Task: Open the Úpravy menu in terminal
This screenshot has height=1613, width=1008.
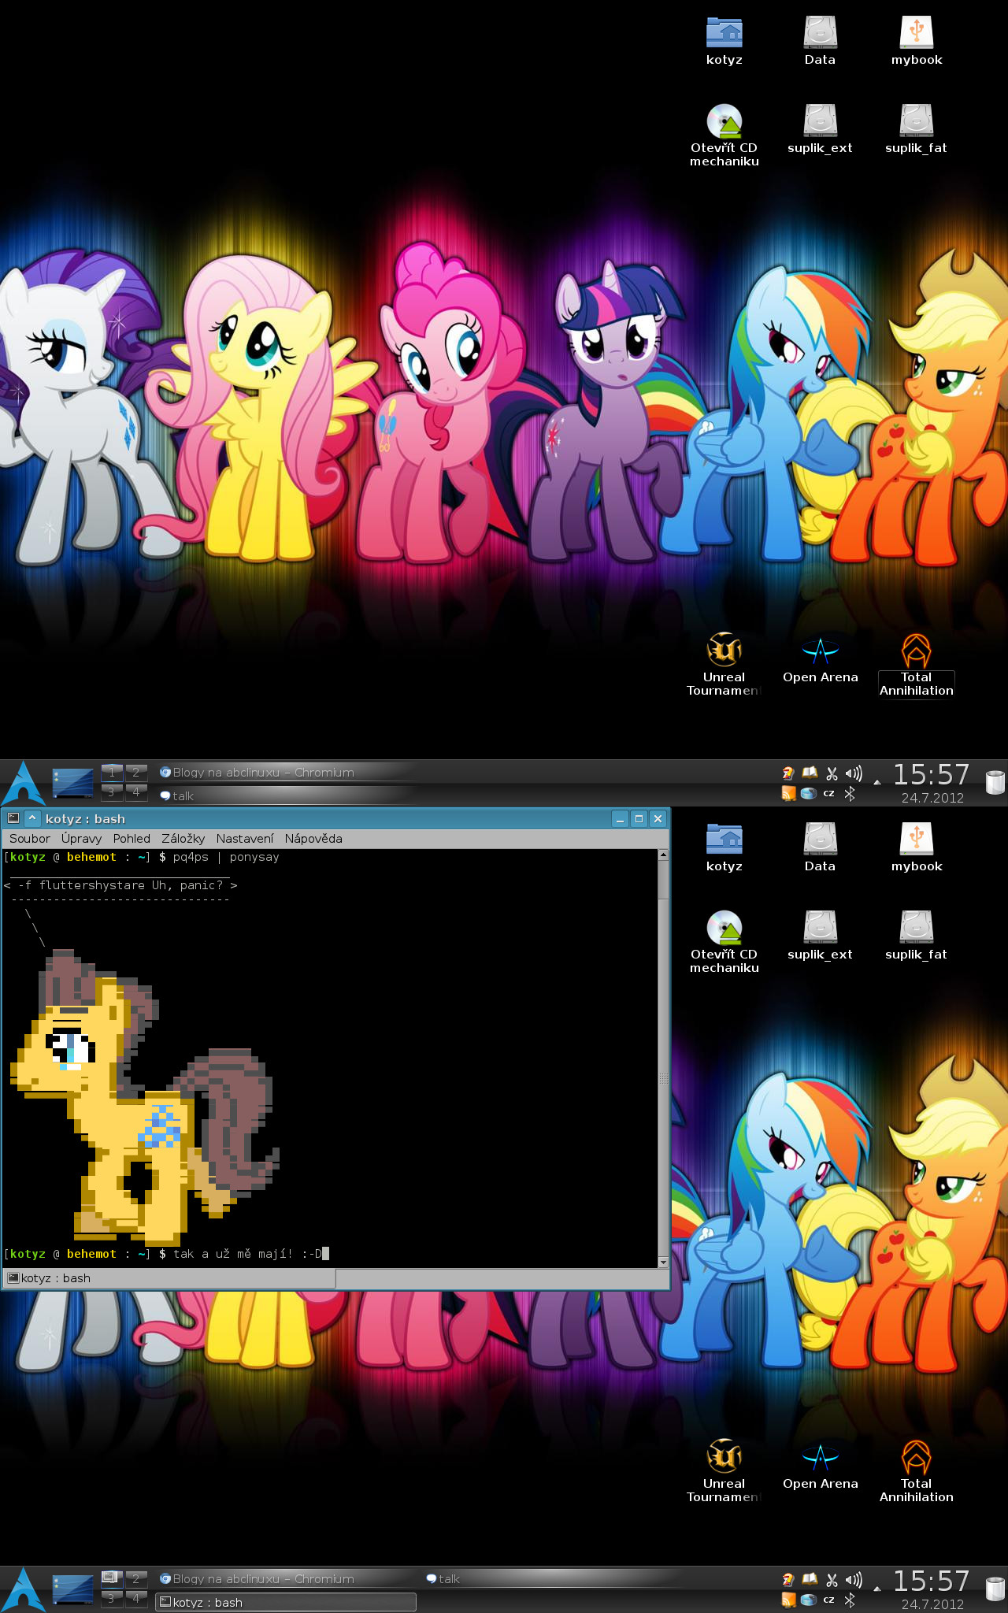Action: click(81, 839)
